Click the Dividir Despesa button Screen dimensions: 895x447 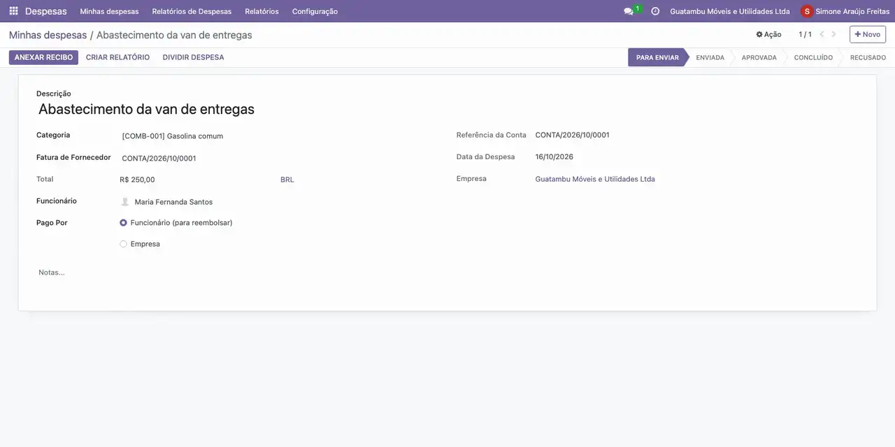point(193,57)
